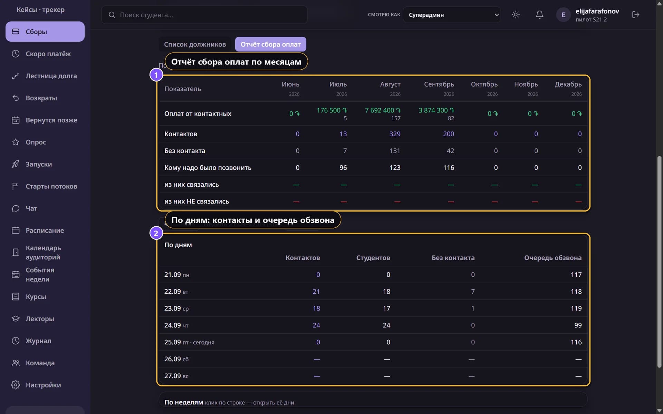Click the По неделям section header

(x=184, y=402)
